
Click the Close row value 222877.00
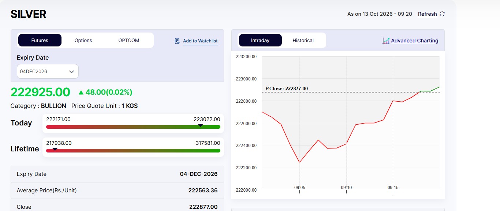tap(204, 207)
